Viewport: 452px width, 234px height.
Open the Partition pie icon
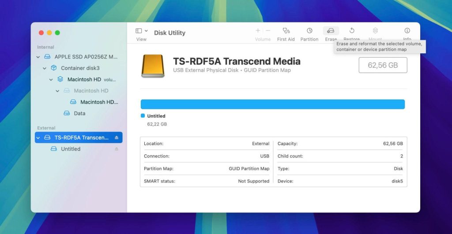(x=309, y=30)
